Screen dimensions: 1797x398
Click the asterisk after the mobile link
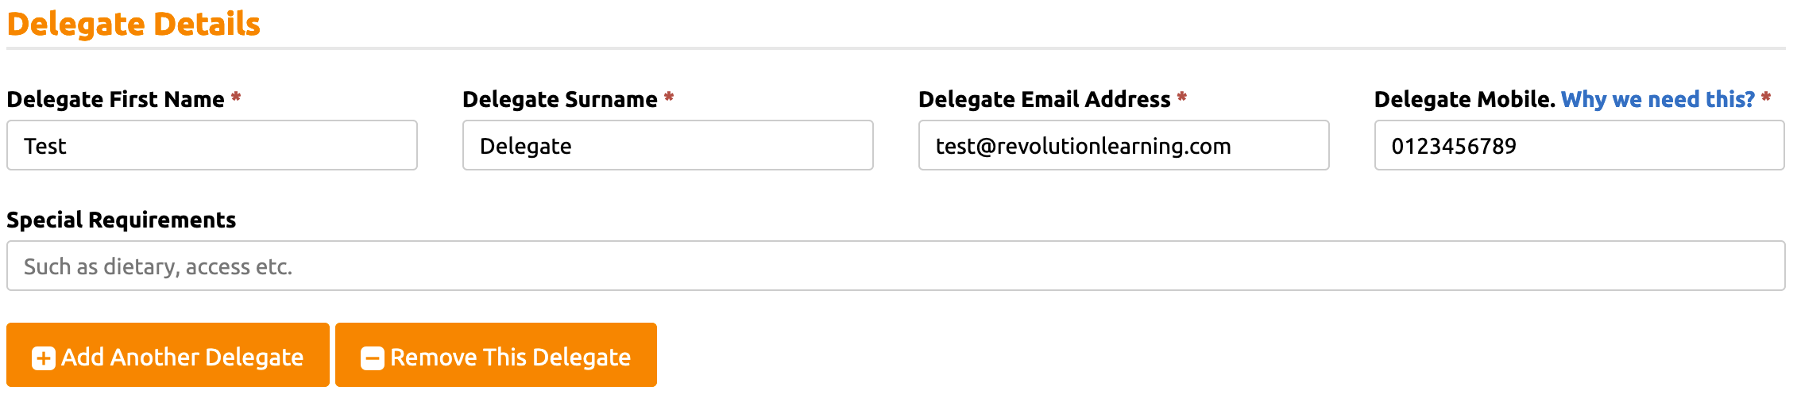[x=1766, y=98]
